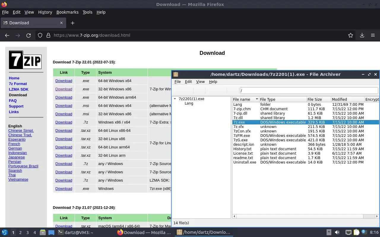Switch to workspace 2

click(x=20, y=233)
